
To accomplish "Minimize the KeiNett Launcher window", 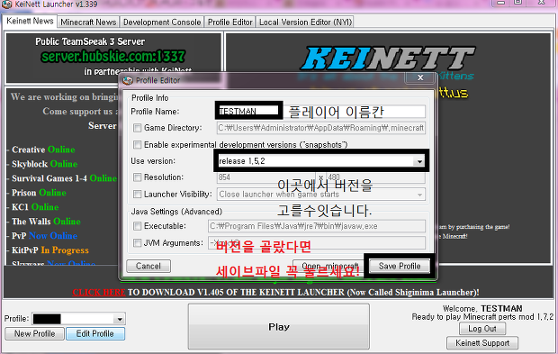I will pyautogui.click(x=501, y=3).
